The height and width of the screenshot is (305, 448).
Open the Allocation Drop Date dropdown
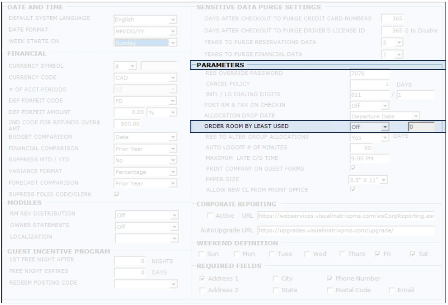pos(416,116)
